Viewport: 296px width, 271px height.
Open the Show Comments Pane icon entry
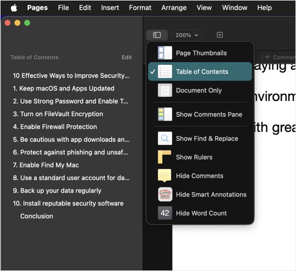[165, 114]
